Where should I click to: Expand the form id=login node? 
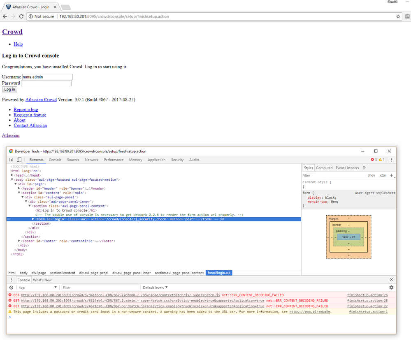[x=33, y=219]
